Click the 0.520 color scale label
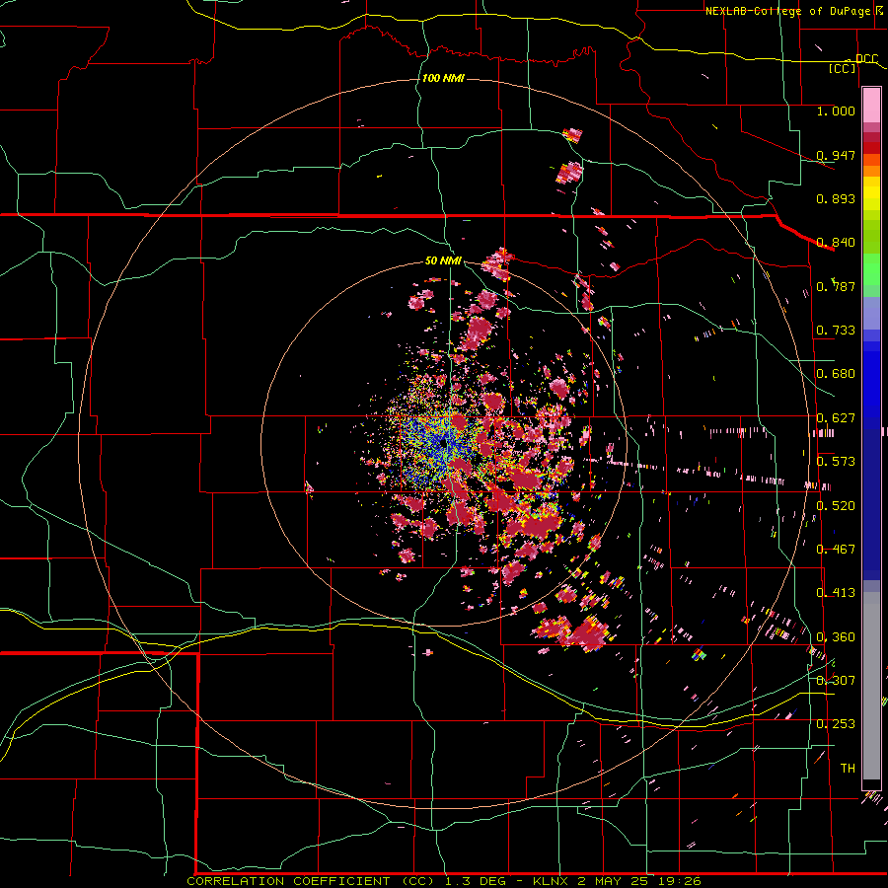The height and width of the screenshot is (888, 888). (836, 506)
